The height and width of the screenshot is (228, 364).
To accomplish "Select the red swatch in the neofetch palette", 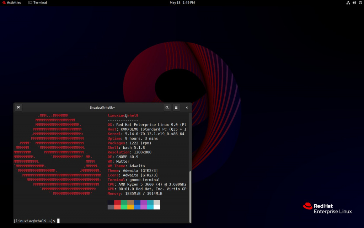I will pyautogui.click(x=117, y=202).
